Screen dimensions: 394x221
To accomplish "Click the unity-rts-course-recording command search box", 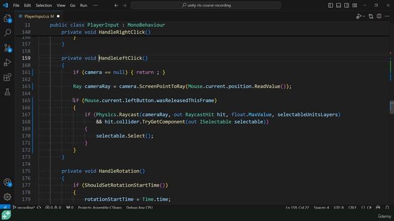I will 206,6.
